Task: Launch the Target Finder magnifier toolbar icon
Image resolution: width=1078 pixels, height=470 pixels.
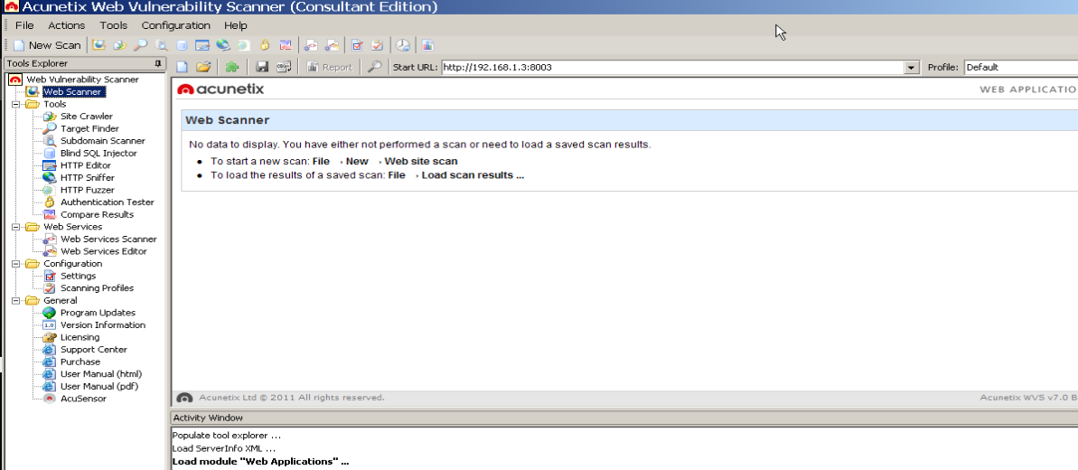Action: 140,45
